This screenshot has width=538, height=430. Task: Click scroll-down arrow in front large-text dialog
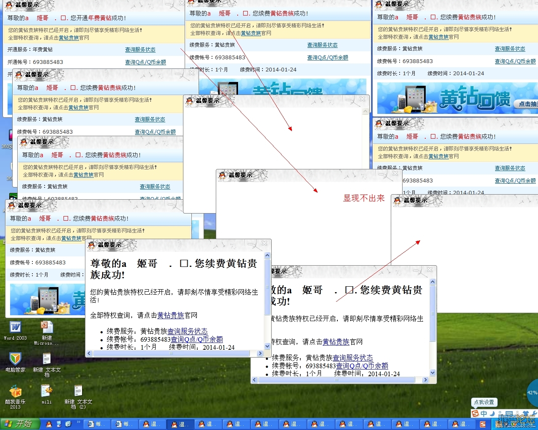[x=267, y=346]
